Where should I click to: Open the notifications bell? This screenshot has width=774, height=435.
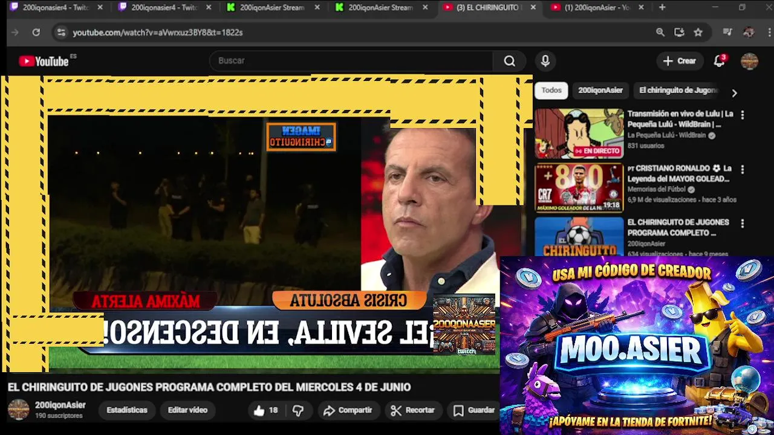pyautogui.click(x=719, y=61)
